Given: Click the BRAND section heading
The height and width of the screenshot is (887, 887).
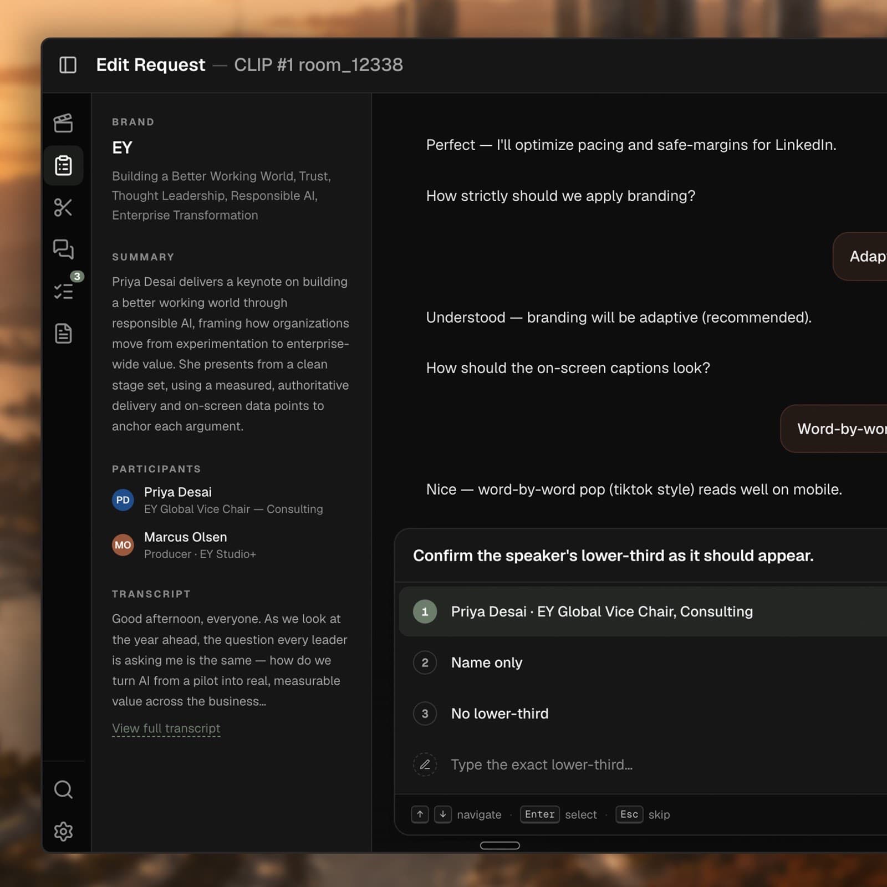Looking at the screenshot, I should (133, 121).
